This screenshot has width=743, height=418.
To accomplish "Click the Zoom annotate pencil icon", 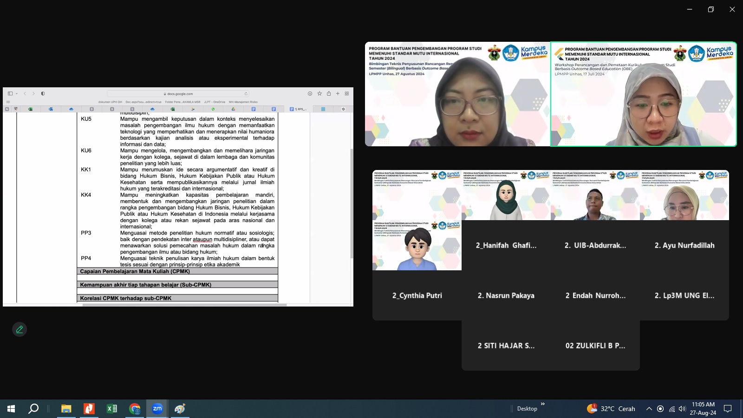I will point(20,329).
